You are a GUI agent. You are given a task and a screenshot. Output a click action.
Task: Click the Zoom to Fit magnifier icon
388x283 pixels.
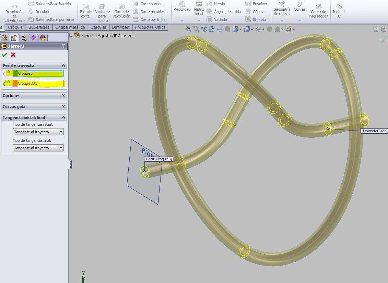[188, 29]
